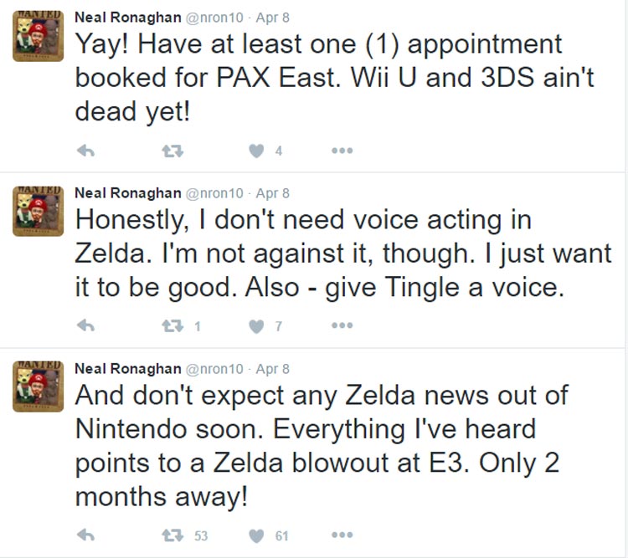Open the Apr 8 timestamp of PAX East tweet
The image size is (628, 558).
click(x=272, y=18)
